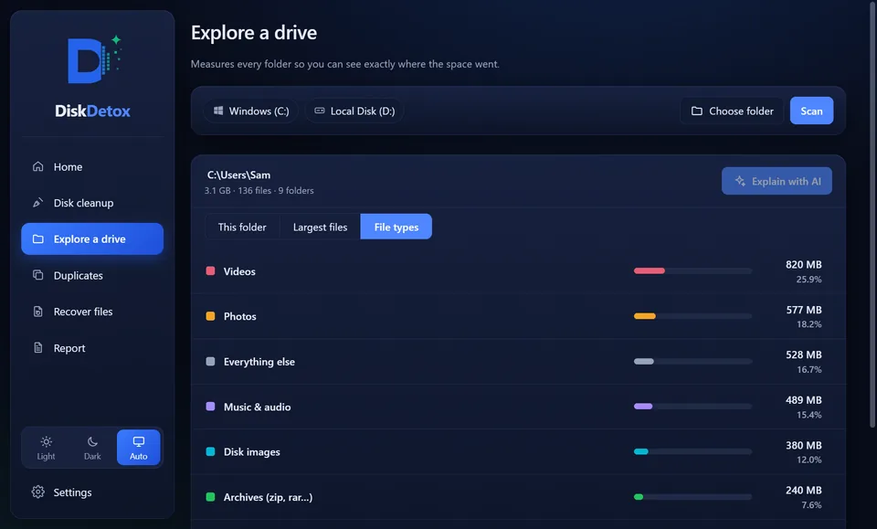Viewport: 877px width, 529px height.
Task: Navigate to Recover files
Action: point(92,312)
